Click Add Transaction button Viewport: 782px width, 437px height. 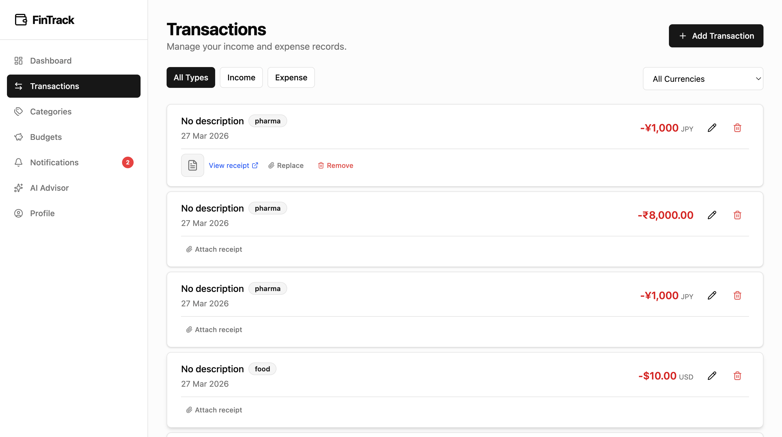coord(716,36)
